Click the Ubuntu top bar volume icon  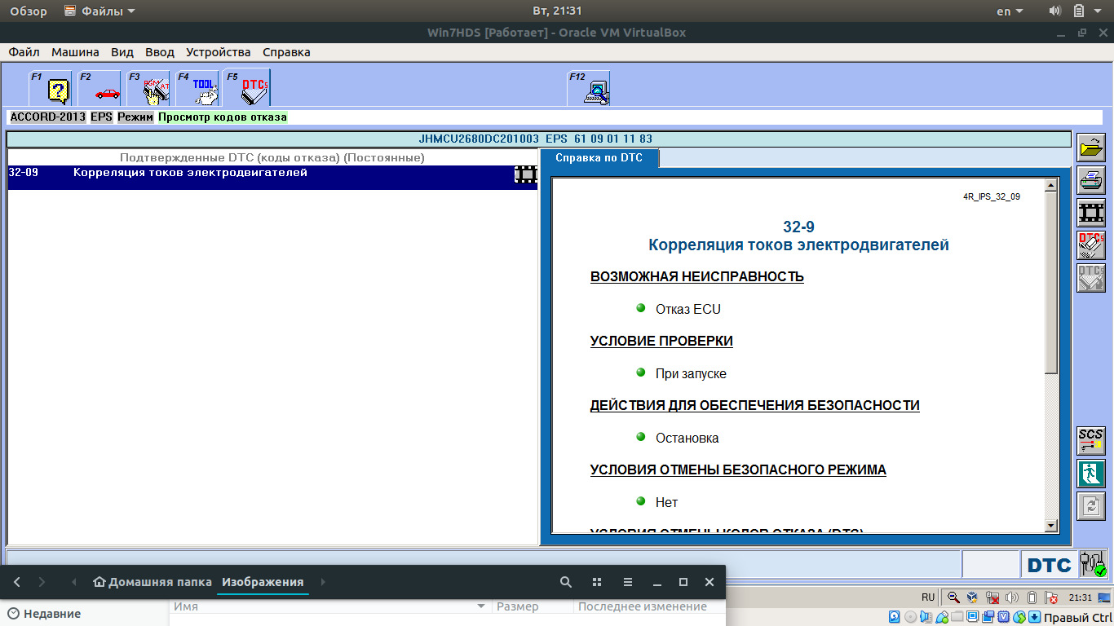1055,11
